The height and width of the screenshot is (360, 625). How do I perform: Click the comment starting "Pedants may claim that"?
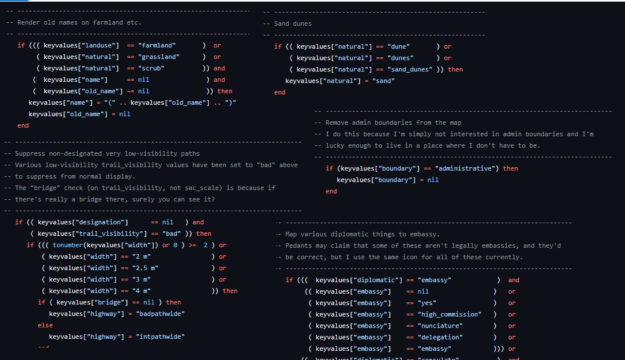tap(419, 246)
